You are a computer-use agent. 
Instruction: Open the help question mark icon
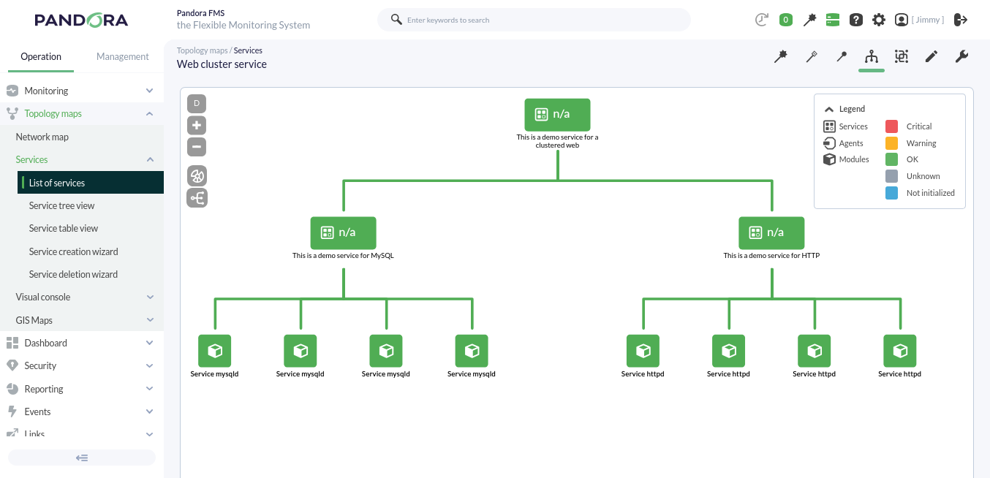click(856, 20)
